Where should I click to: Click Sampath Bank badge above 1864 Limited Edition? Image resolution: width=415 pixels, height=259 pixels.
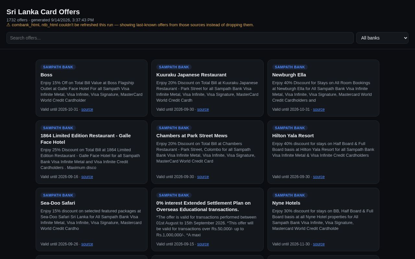58,128
